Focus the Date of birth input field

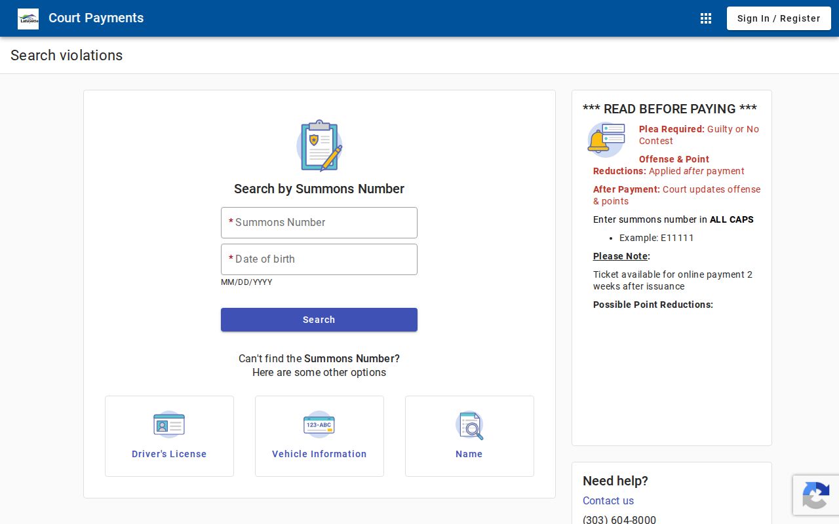point(319,259)
